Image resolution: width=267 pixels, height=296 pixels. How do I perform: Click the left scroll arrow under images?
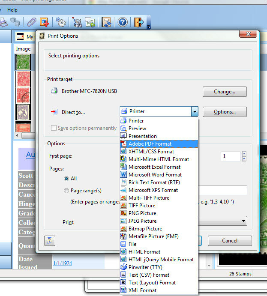click(x=18, y=135)
